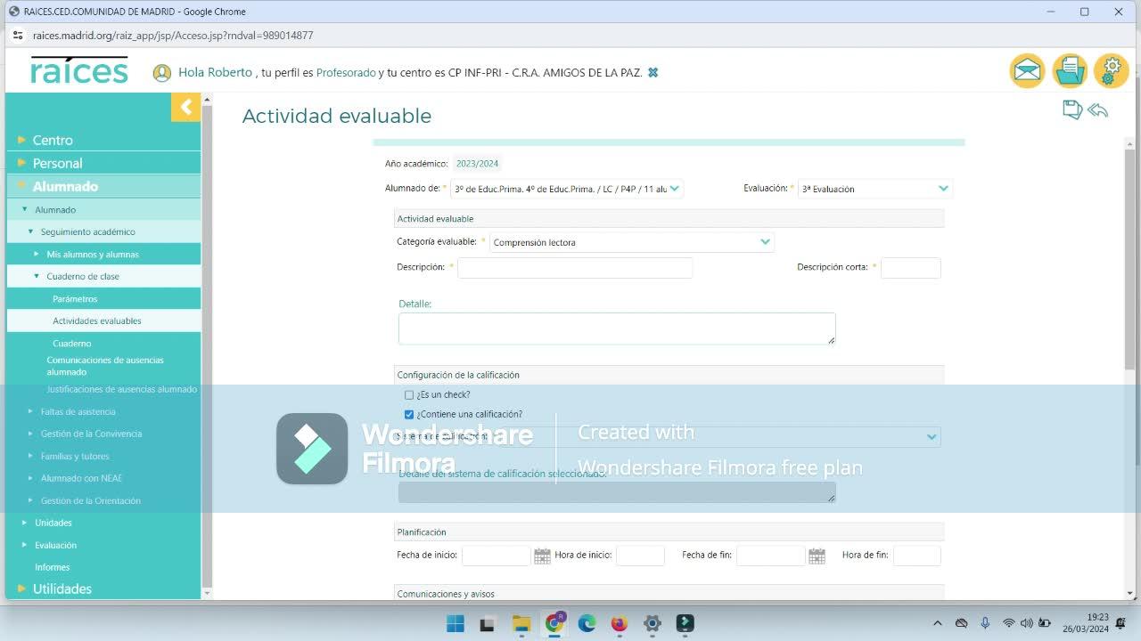The image size is (1141, 641).
Task: Open the calendar icon for Fecha de fin
Action: click(x=817, y=556)
